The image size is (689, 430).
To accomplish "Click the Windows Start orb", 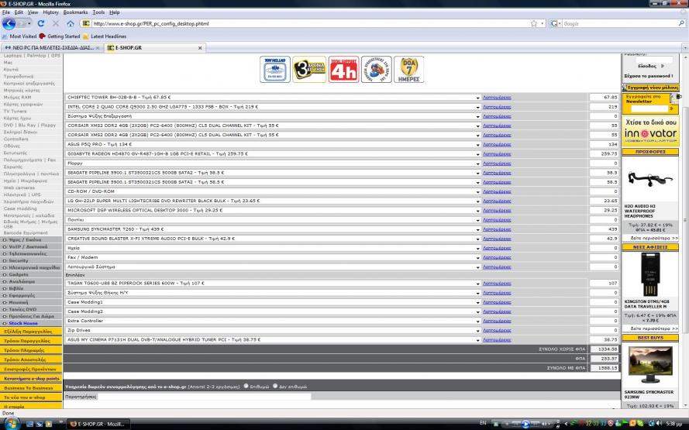I will click(x=11, y=423).
